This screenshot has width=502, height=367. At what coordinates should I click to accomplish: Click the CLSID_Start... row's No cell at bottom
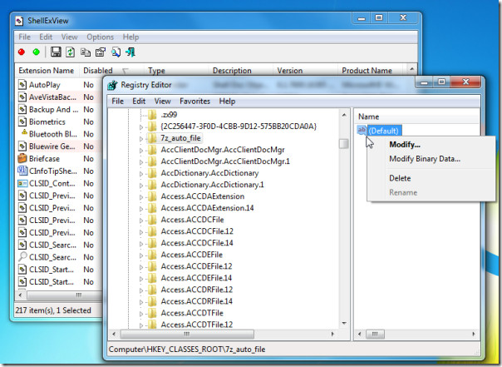tap(88, 282)
